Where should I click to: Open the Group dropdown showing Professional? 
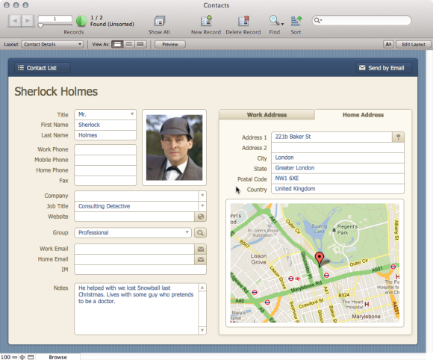click(133, 232)
